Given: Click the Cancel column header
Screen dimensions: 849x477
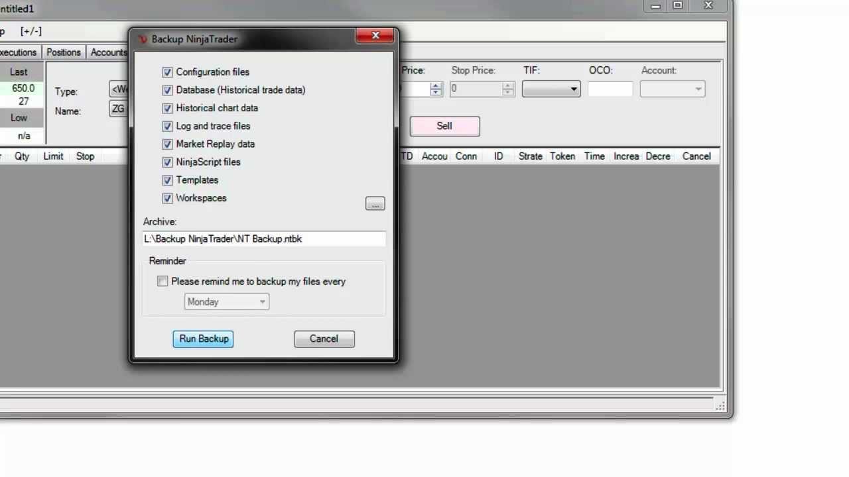Looking at the screenshot, I should coord(696,156).
